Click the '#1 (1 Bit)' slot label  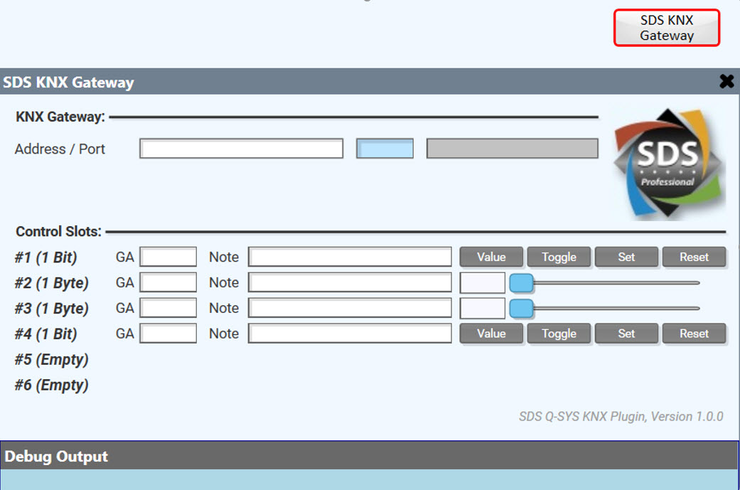[x=45, y=257]
